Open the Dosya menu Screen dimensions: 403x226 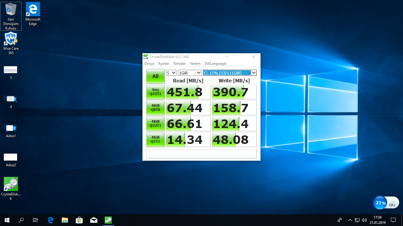tap(149, 64)
